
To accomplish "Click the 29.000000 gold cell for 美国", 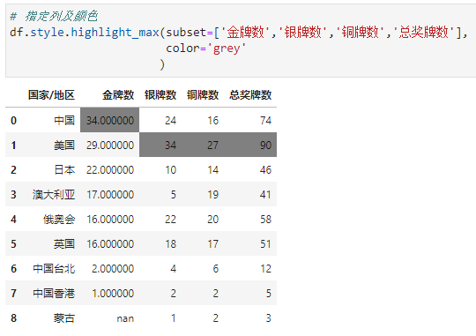I will tap(110, 145).
